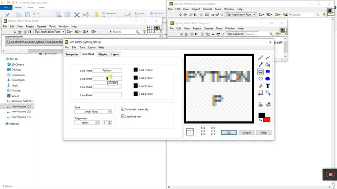Click the stop recording button
This screenshot has width=337, height=189.
[x=330, y=175]
